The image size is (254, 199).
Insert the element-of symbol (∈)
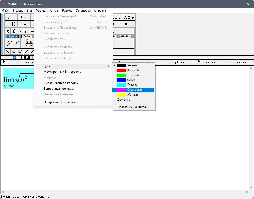[26, 31]
